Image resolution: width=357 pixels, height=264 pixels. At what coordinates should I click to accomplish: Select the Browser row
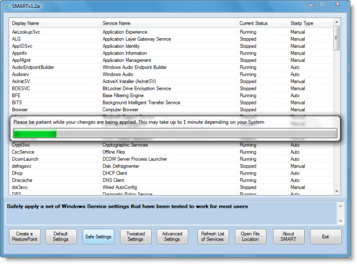tap(171, 110)
